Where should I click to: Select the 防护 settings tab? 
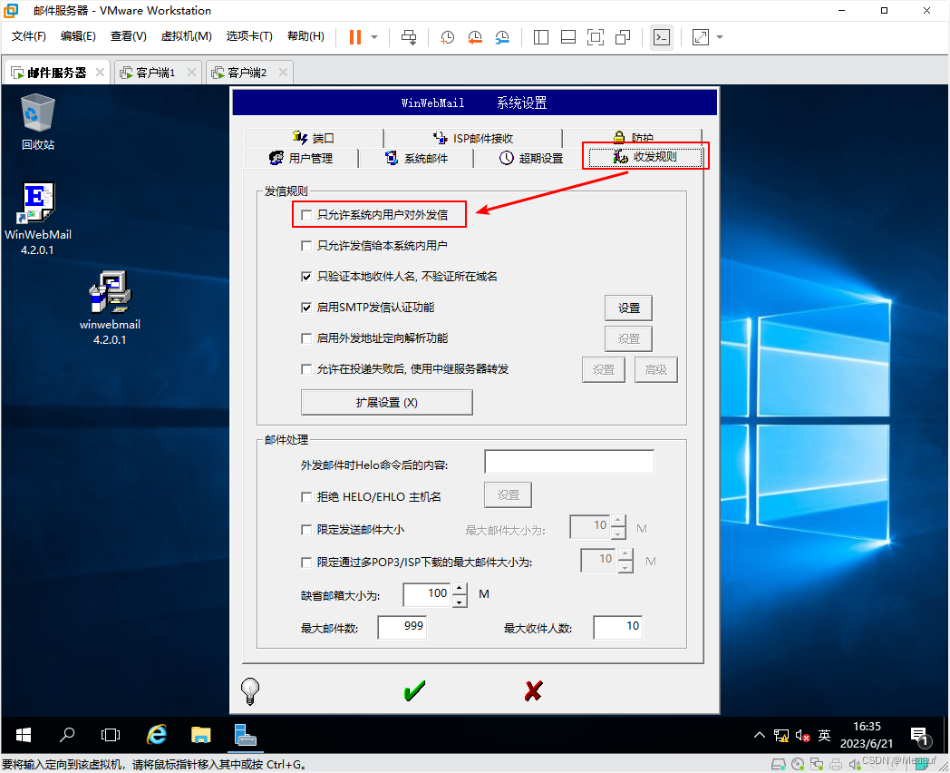(633, 137)
